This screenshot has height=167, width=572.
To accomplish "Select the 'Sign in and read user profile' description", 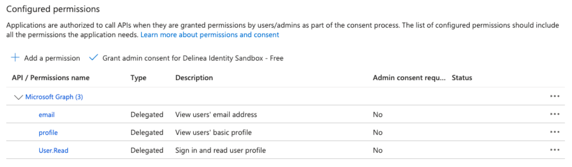I will 220,150.
